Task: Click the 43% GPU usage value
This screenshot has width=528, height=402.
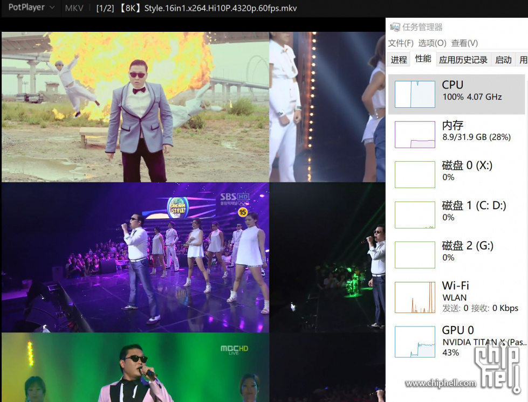Action: (450, 352)
